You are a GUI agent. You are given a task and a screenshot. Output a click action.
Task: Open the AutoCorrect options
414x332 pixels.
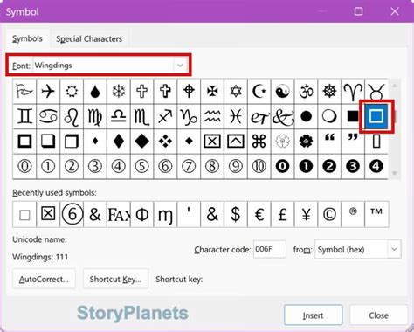44,279
